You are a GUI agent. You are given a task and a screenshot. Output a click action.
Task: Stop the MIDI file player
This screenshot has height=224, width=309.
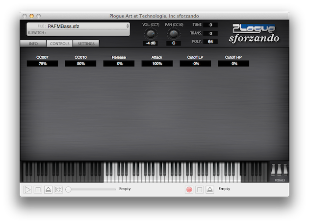38,190
